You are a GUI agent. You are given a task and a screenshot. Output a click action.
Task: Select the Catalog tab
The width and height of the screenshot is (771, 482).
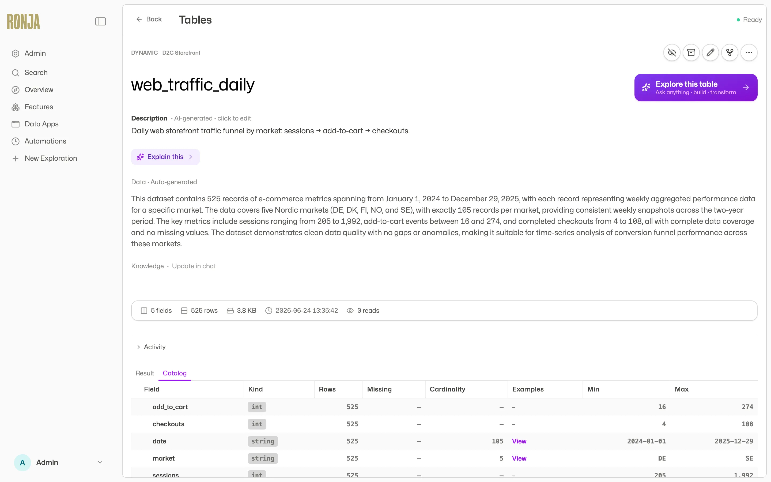pyautogui.click(x=175, y=373)
